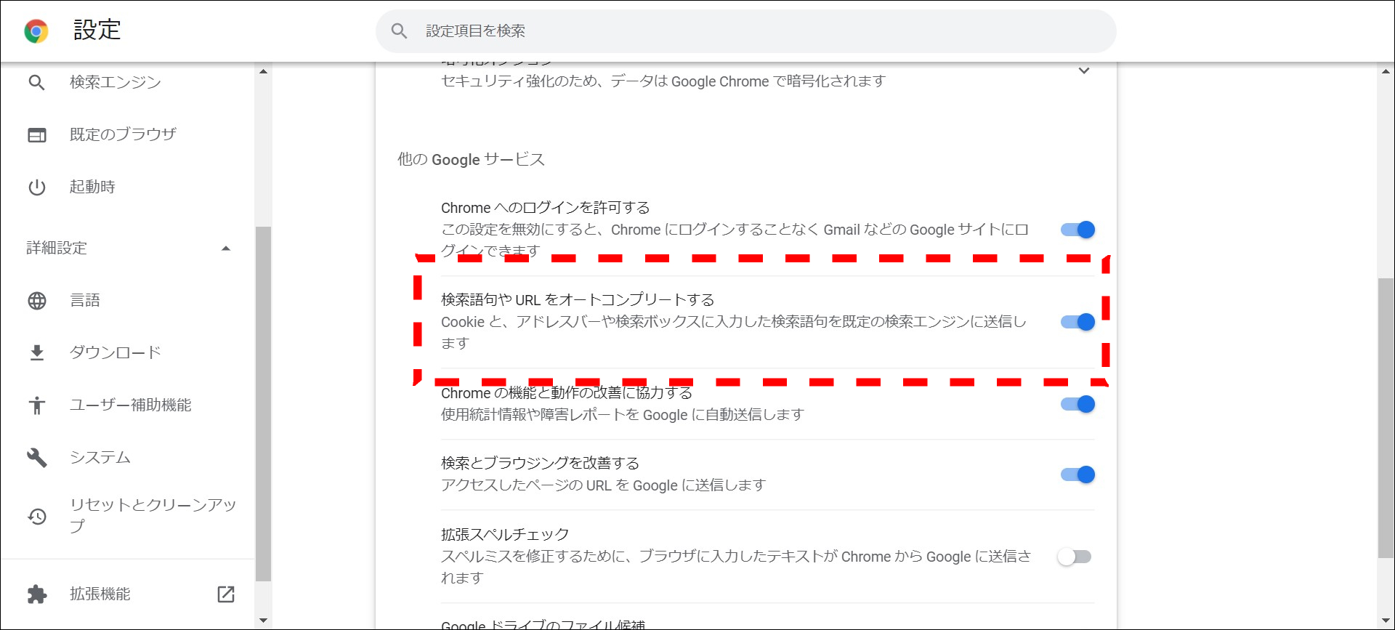The height and width of the screenshot is (630, 1395).
Task: Enable 拡張スペルチェック toggle
Action: click(1075, 557)
